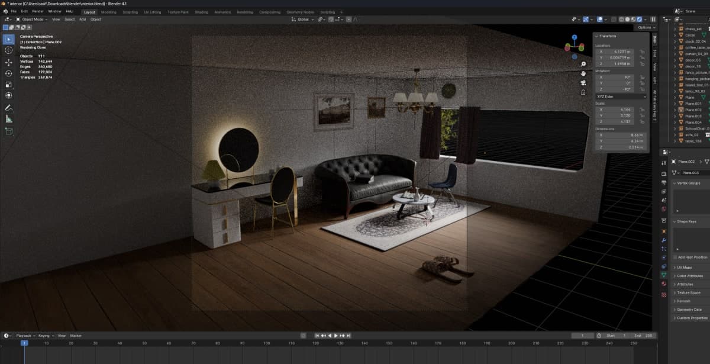Select the Measure tool
Viewport: 710px width, 364px height.
point(9,119)
